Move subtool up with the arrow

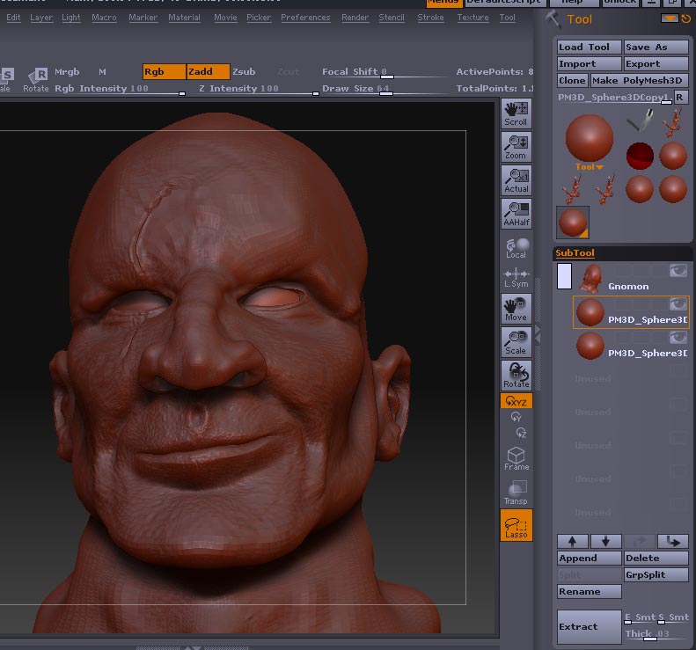[573, 541]
